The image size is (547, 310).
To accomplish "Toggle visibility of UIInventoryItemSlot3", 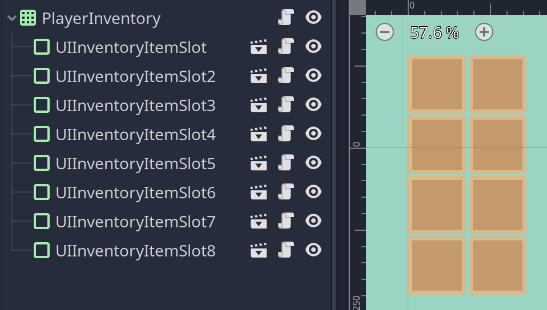I will pyautogui.click(x=313, y=104).
